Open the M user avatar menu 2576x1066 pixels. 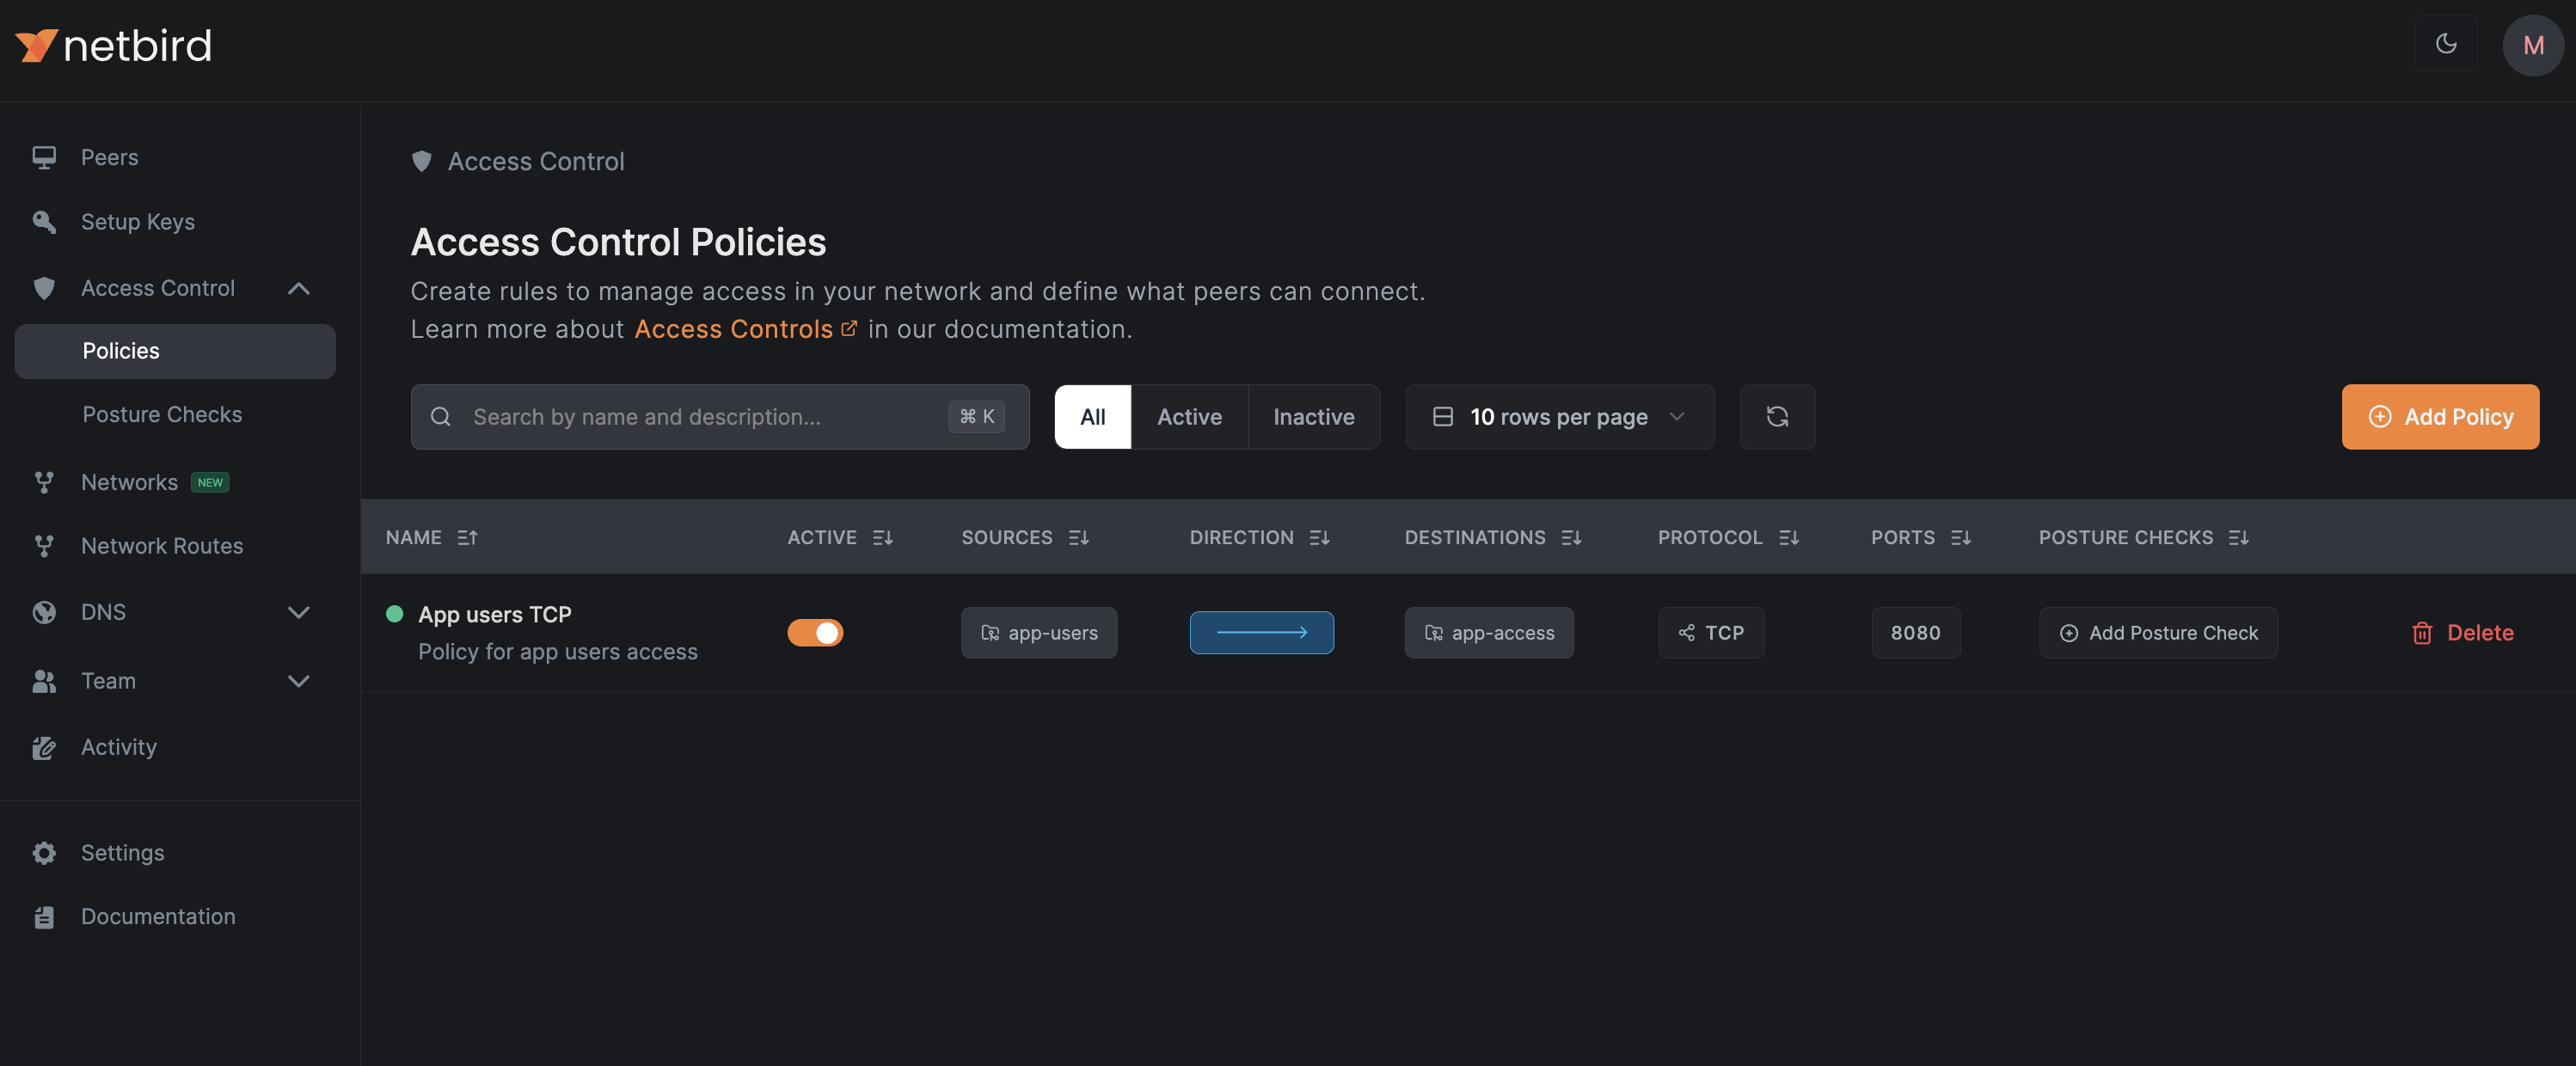(x=2532, y=45)
